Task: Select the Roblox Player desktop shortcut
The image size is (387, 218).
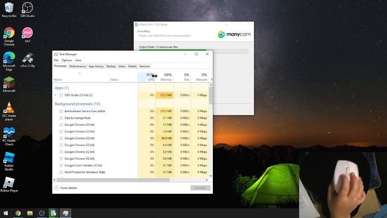Action: point(9,184)
